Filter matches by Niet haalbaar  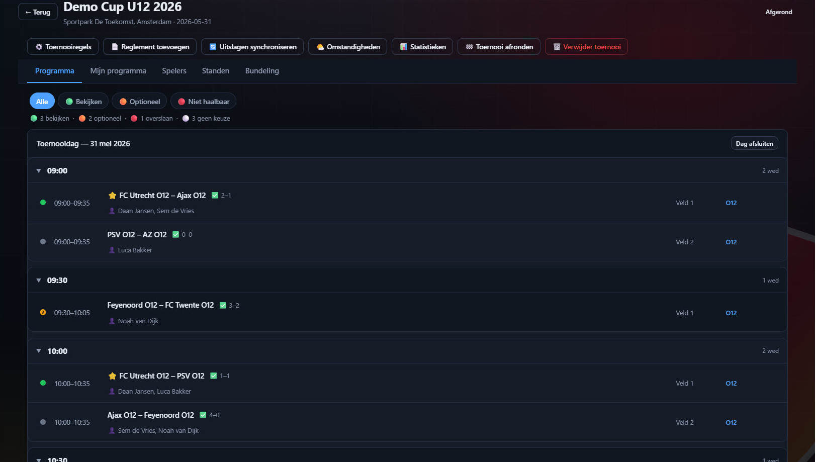click(x=203, y=102)
